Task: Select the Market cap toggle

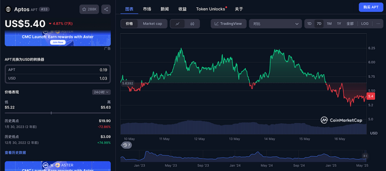Action: [x=152, y=24]
